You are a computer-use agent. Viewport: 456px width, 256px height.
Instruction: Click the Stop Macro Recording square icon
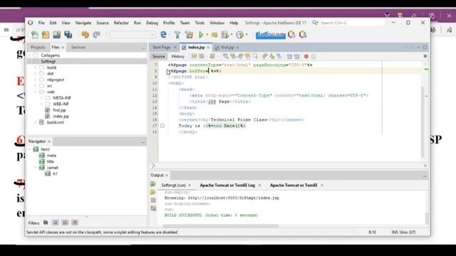[x=313, y=56]
